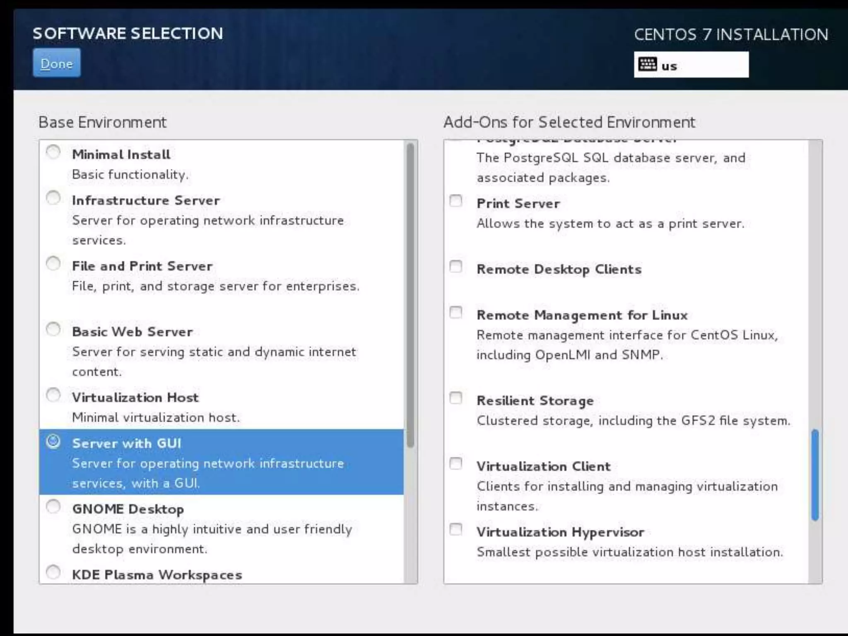
Task: Select Virtualization Host radio button
Action: [53, 395]
